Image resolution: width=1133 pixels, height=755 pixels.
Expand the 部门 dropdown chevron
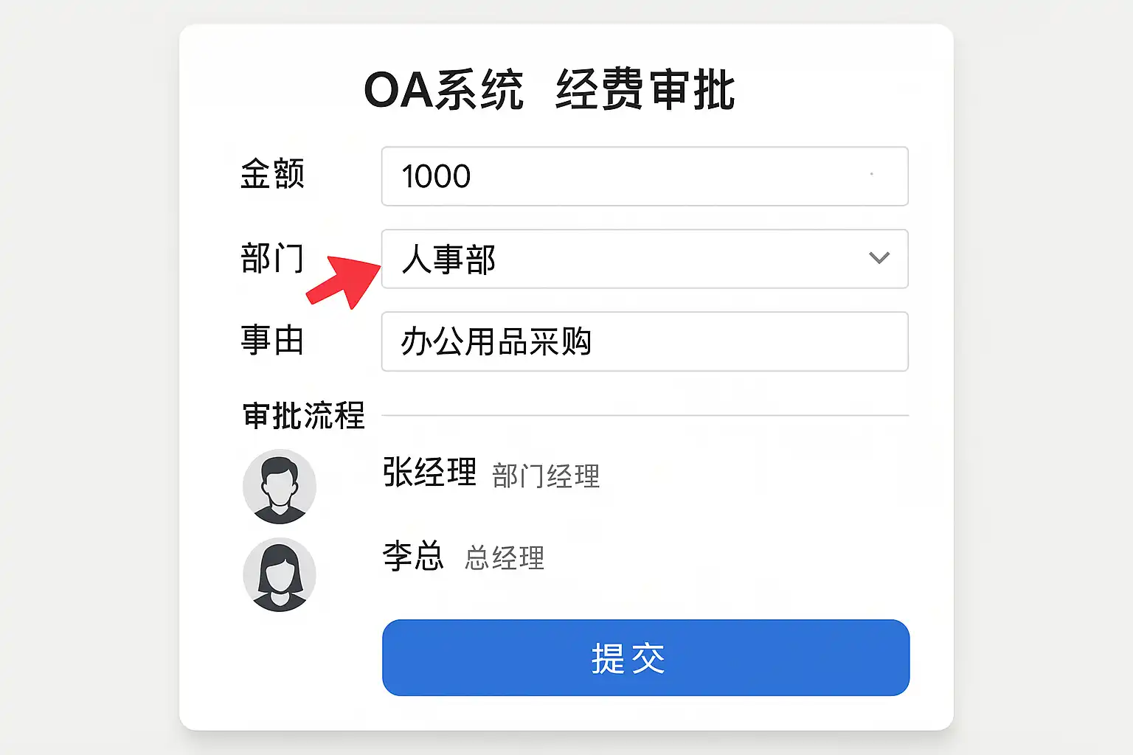tap(879, 258)
